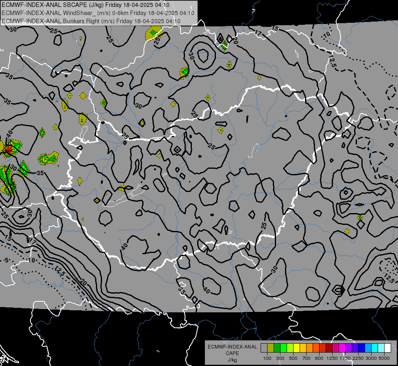Screen dimensions: 398x366
Task: Click the 100 value on the legend scale
Action: [x=267, y=358]
